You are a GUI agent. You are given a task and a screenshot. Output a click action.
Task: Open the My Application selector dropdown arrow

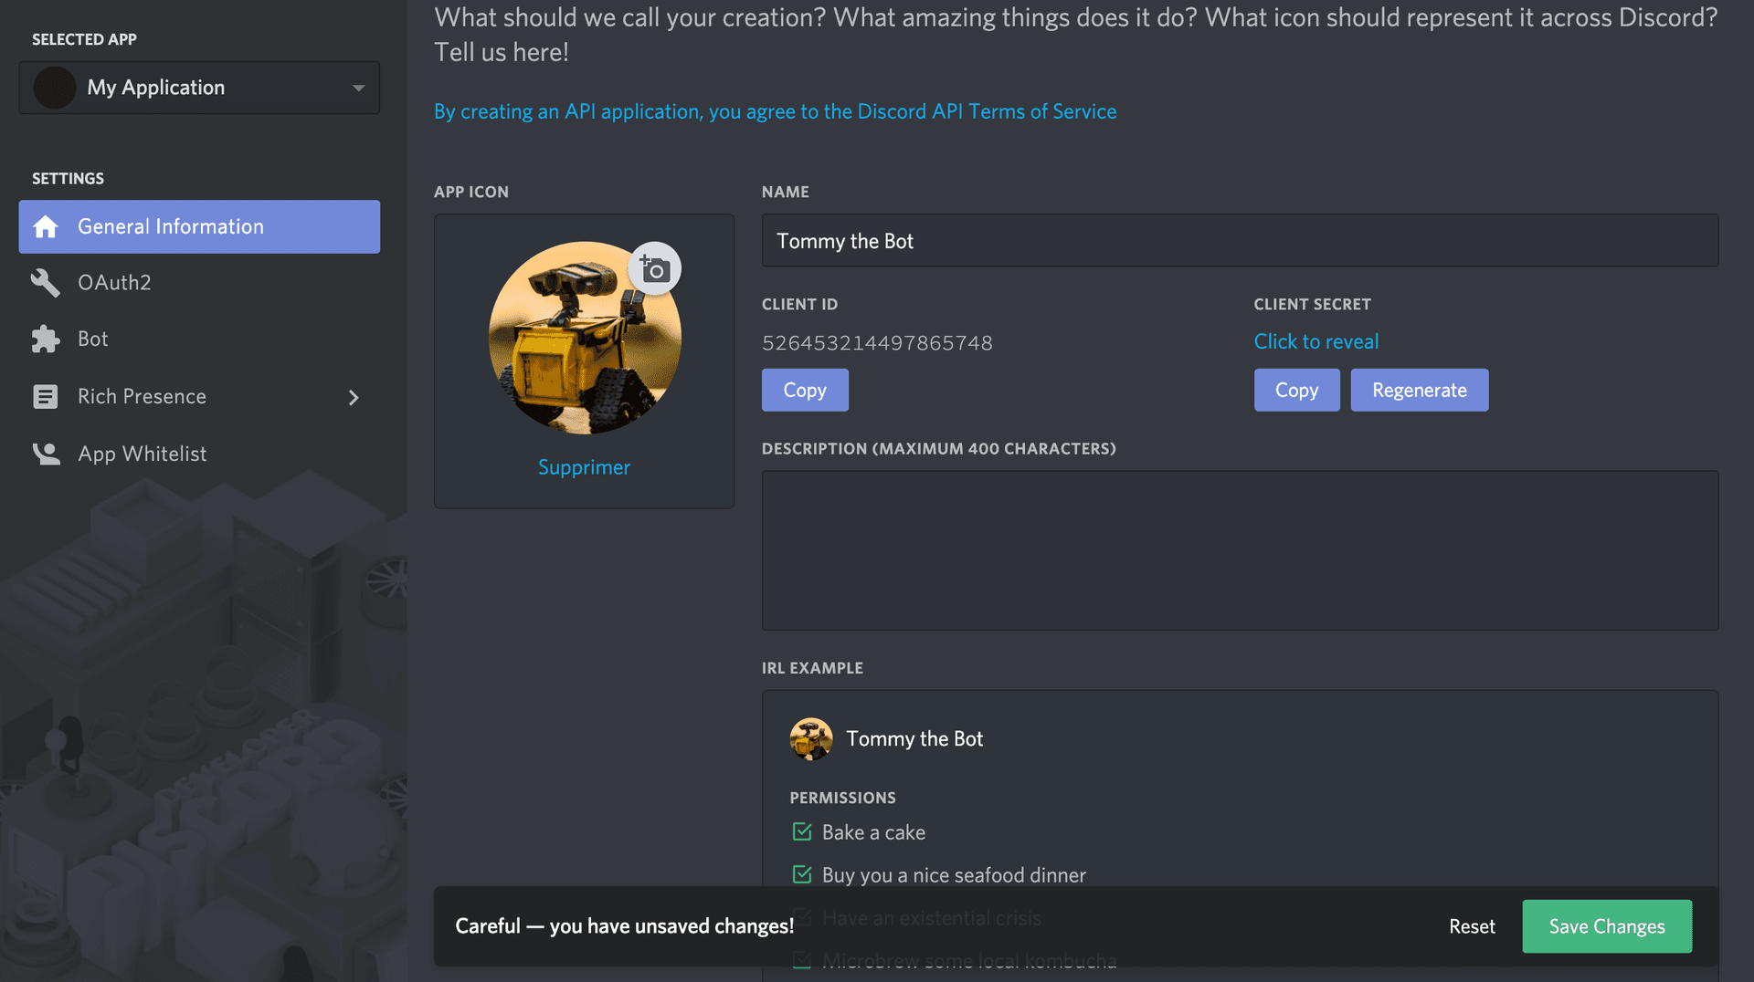358,89
